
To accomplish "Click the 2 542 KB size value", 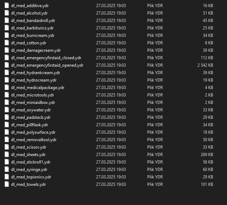I will pos(205,65).
